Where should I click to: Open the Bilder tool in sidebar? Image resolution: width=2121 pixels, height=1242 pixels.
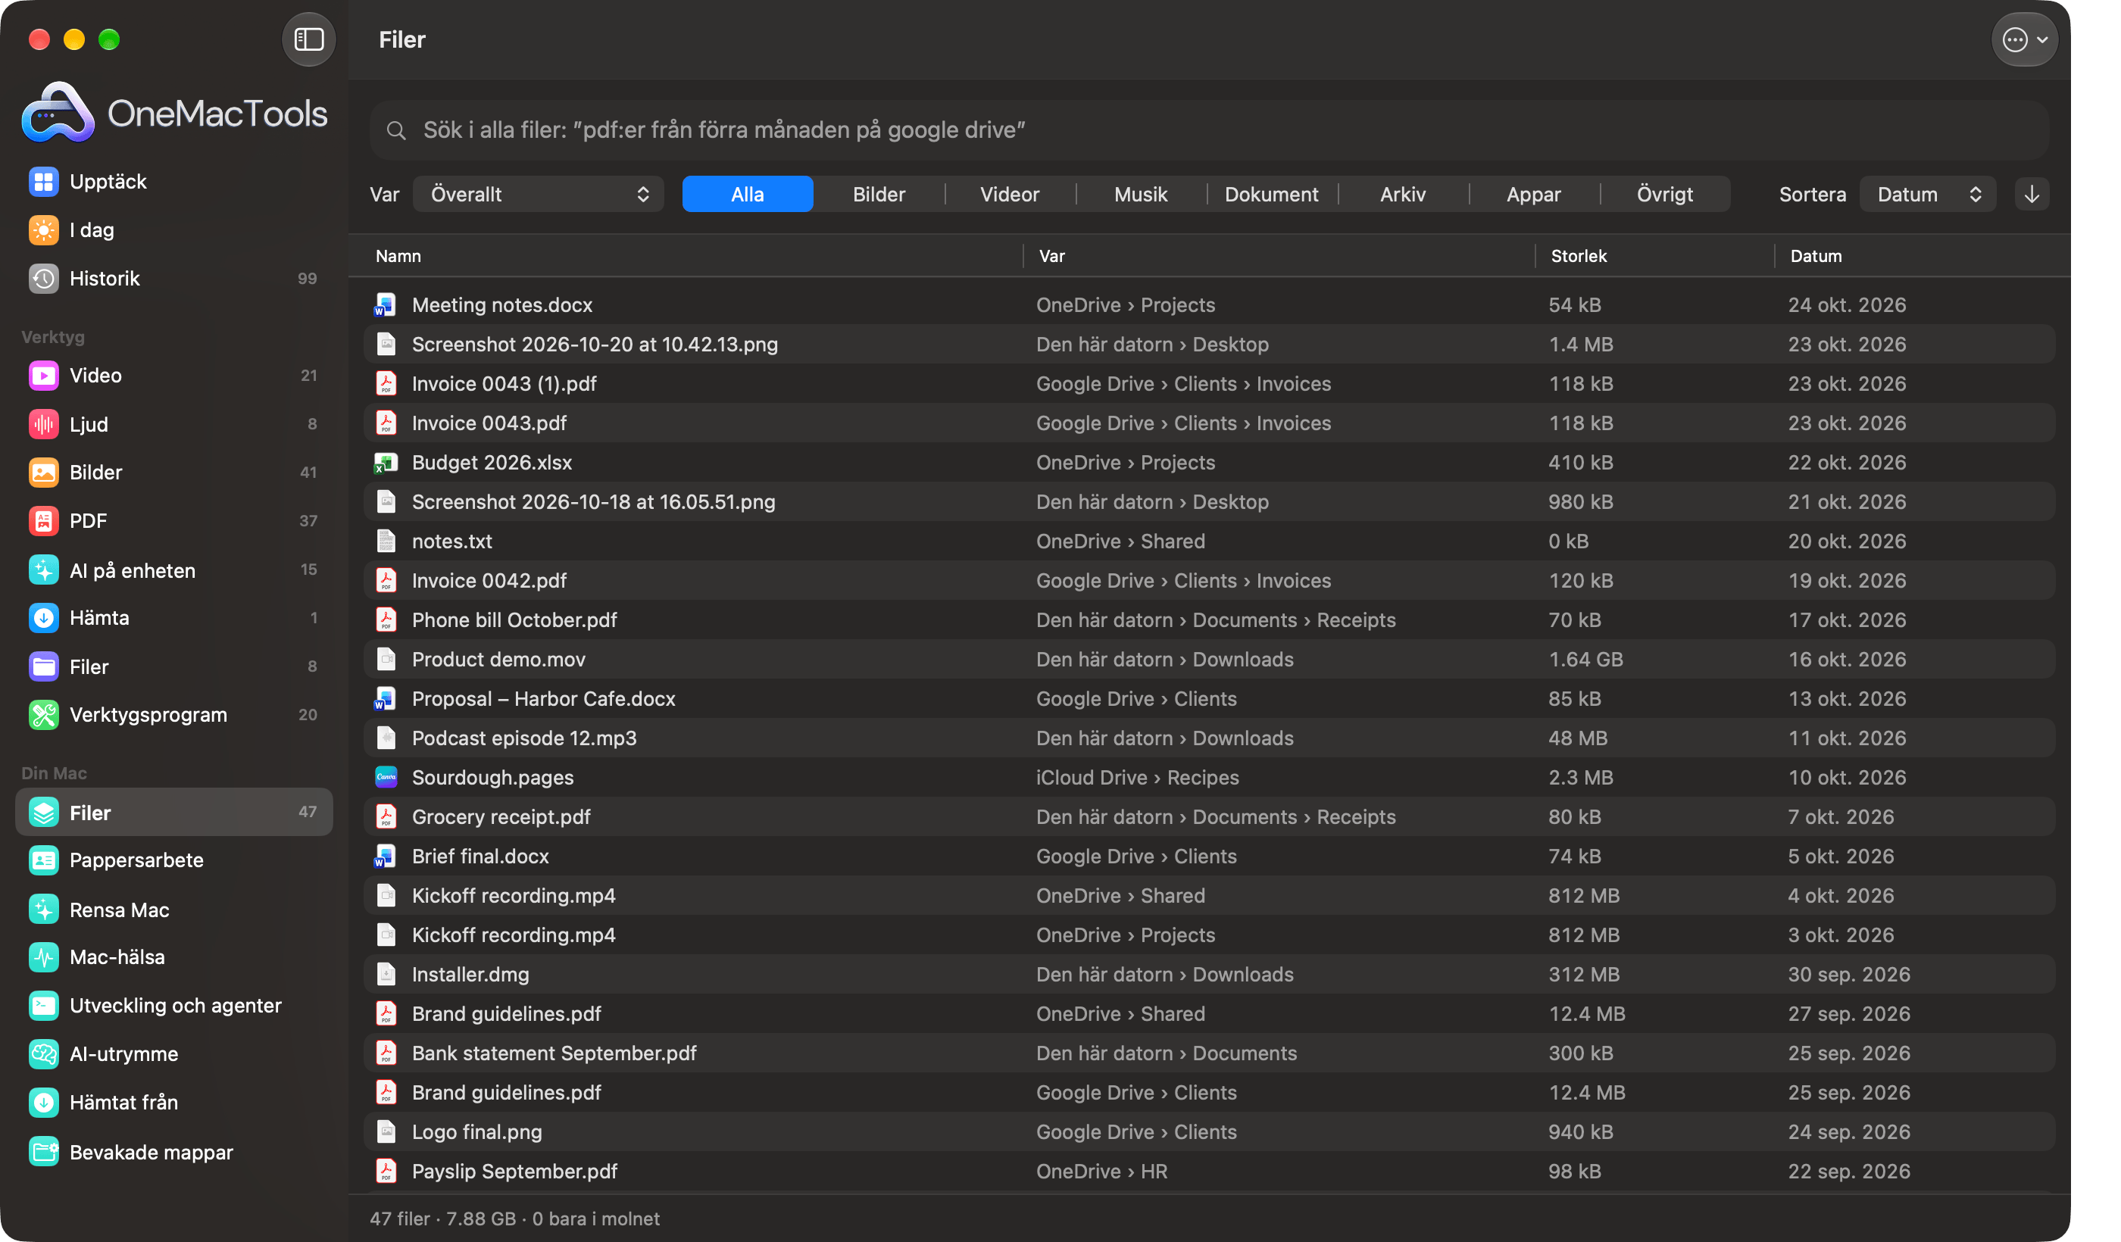[x=173, y=472]
